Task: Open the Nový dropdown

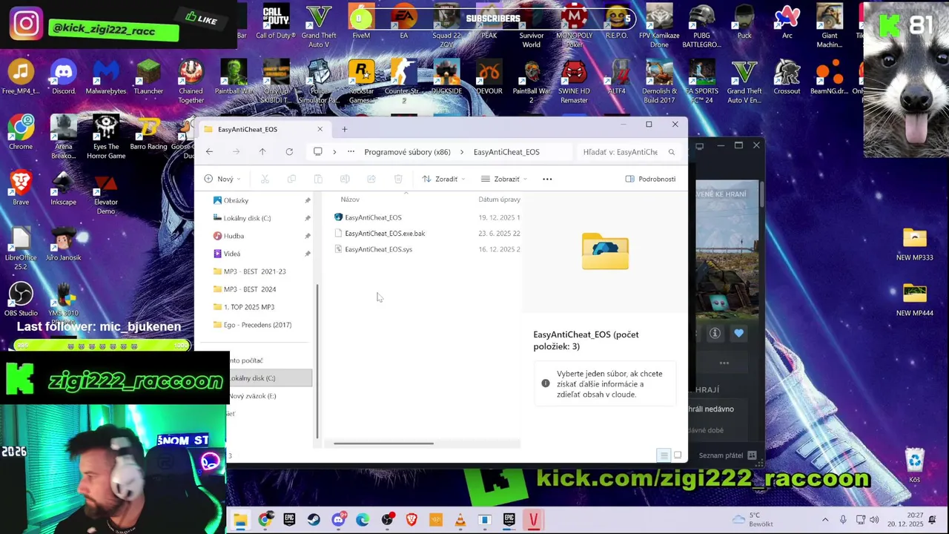Action: click(x=222, y=179)
